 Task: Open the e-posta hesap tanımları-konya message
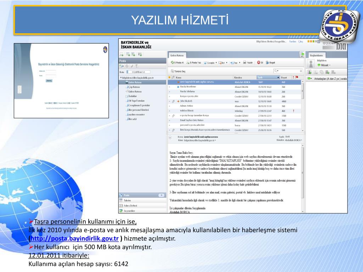(x=235, y=116)
